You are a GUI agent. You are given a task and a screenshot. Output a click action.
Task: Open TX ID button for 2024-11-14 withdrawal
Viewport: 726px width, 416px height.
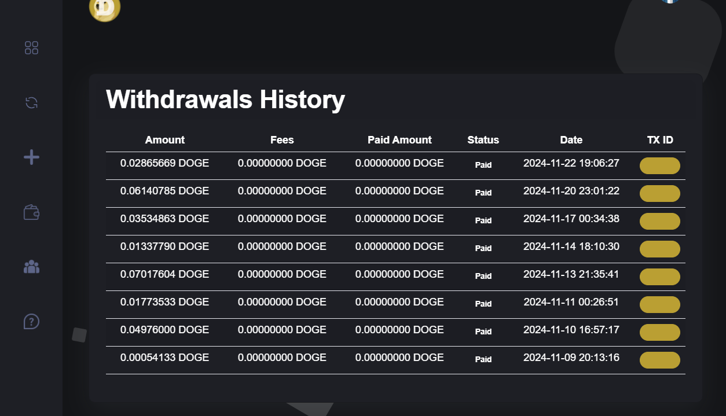pos(659,249)
